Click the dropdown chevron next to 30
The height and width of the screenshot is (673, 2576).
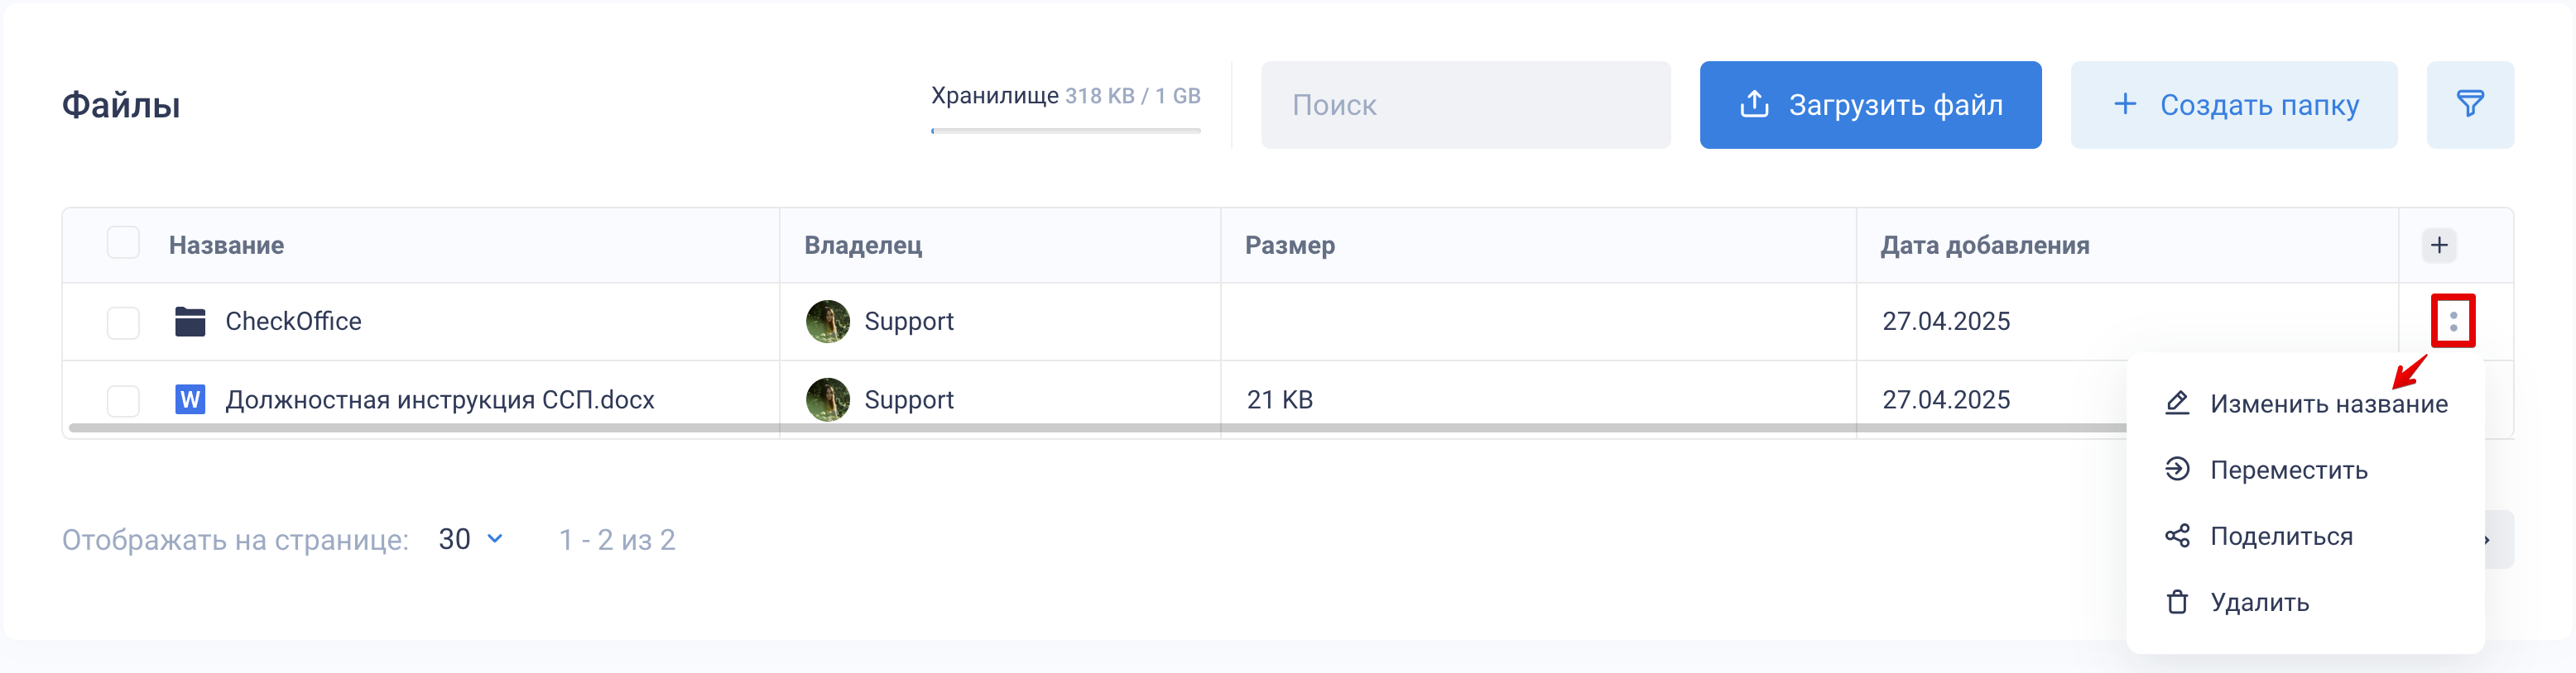495,539
